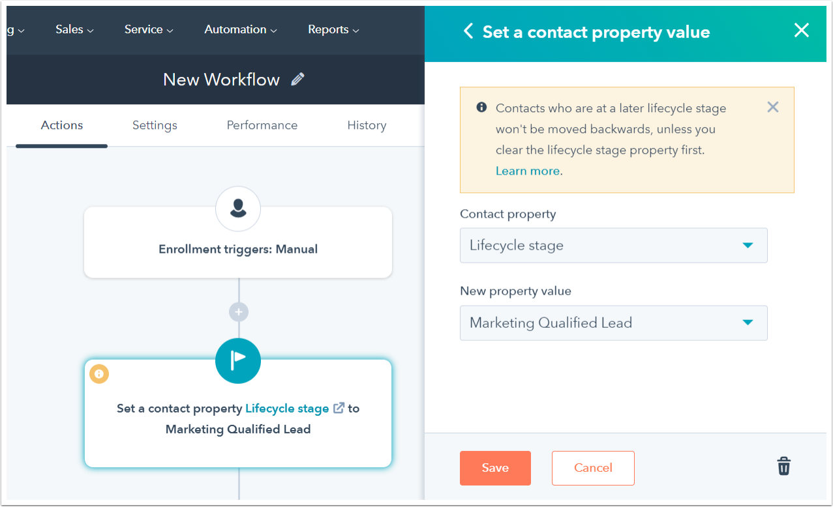The image size is (833, 507).
Task: Click the back arrow in panel header
Action: [468, 31]
